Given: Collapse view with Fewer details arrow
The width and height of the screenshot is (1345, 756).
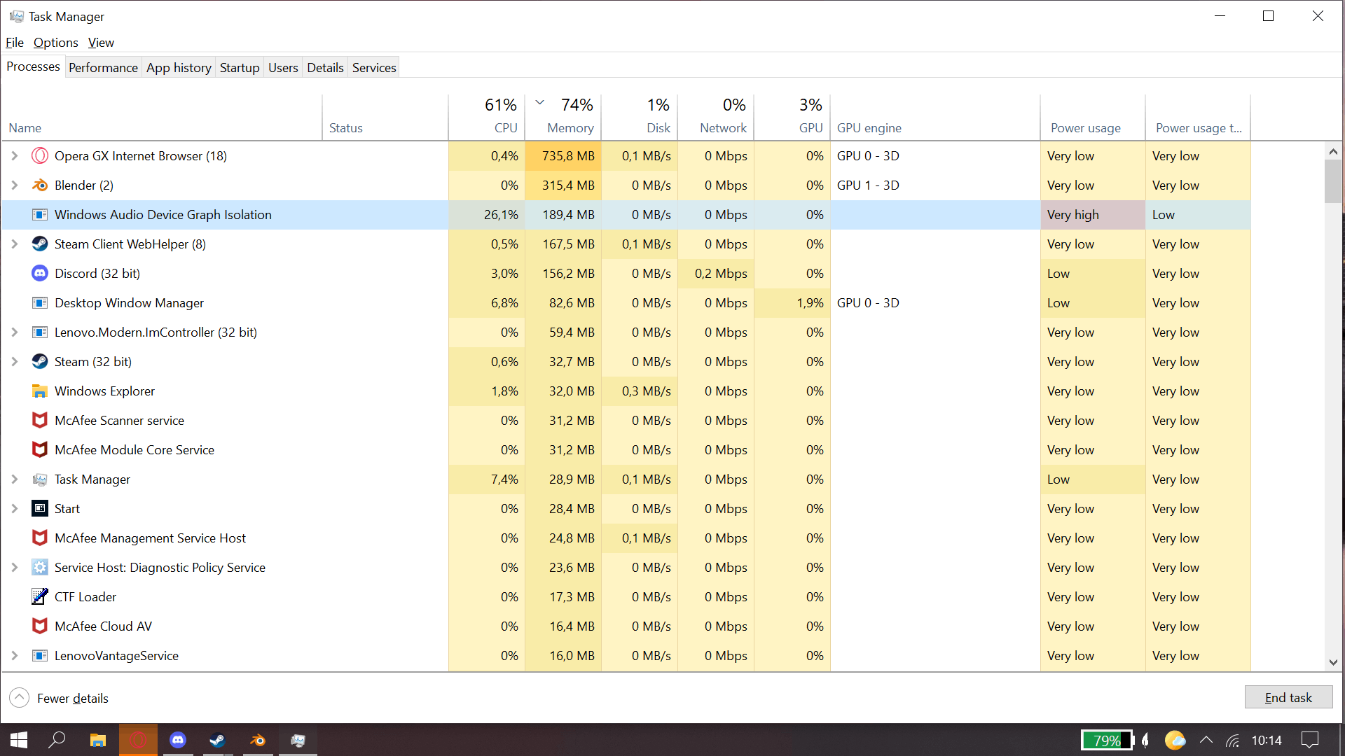Looking at the screenshot, I should pyautogui.click(x=20, y=698).
